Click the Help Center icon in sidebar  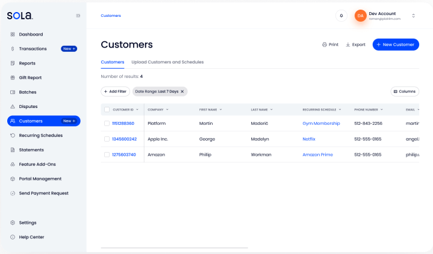(13, 237)
